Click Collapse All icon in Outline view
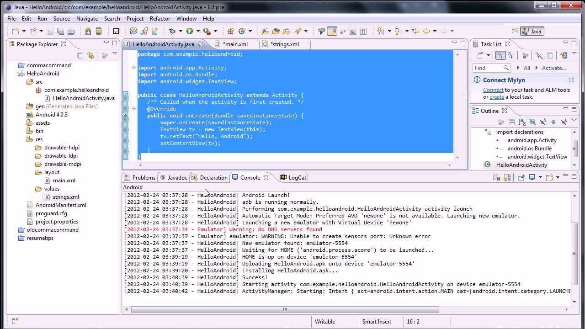Viewport: 585px width, 329px height. (x=511, y=122)
